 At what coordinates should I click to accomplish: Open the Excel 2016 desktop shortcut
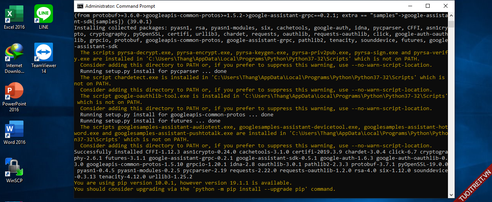[x=14, y=15]
